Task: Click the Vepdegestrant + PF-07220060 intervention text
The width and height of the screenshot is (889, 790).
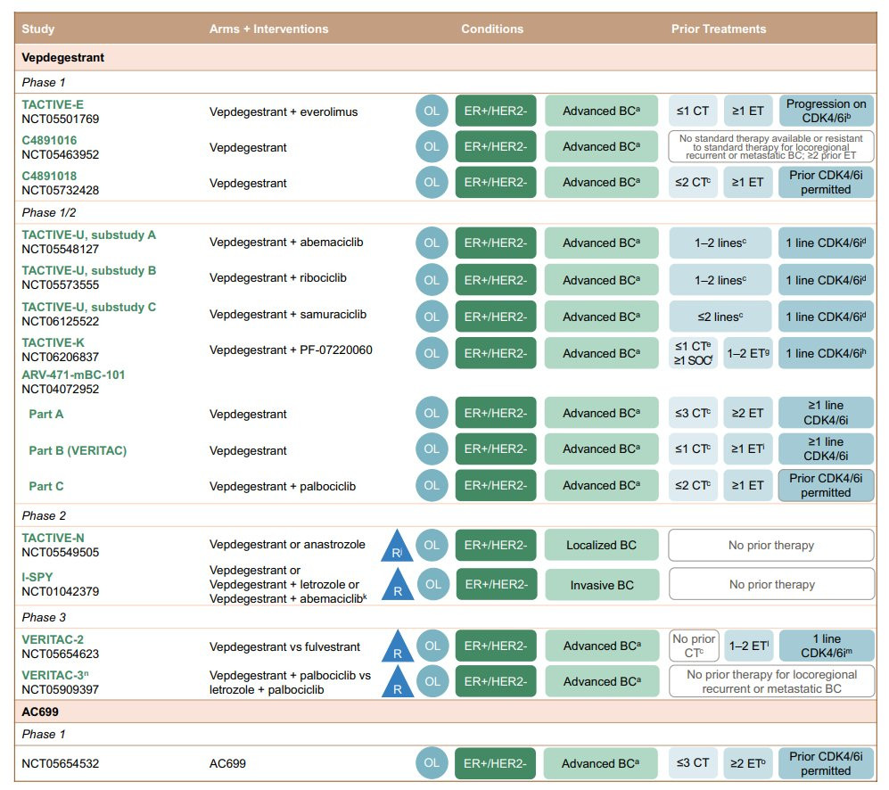Action: pyautogui.click(x=291, y=350)
